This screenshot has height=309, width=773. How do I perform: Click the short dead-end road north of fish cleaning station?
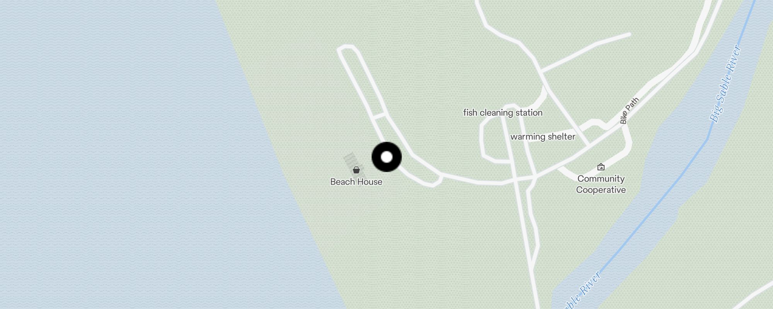(586, 52)
